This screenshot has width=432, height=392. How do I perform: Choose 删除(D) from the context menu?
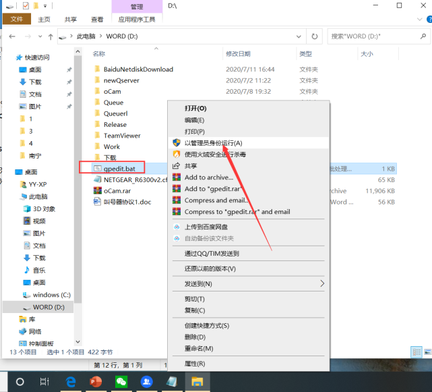point(195,337)
